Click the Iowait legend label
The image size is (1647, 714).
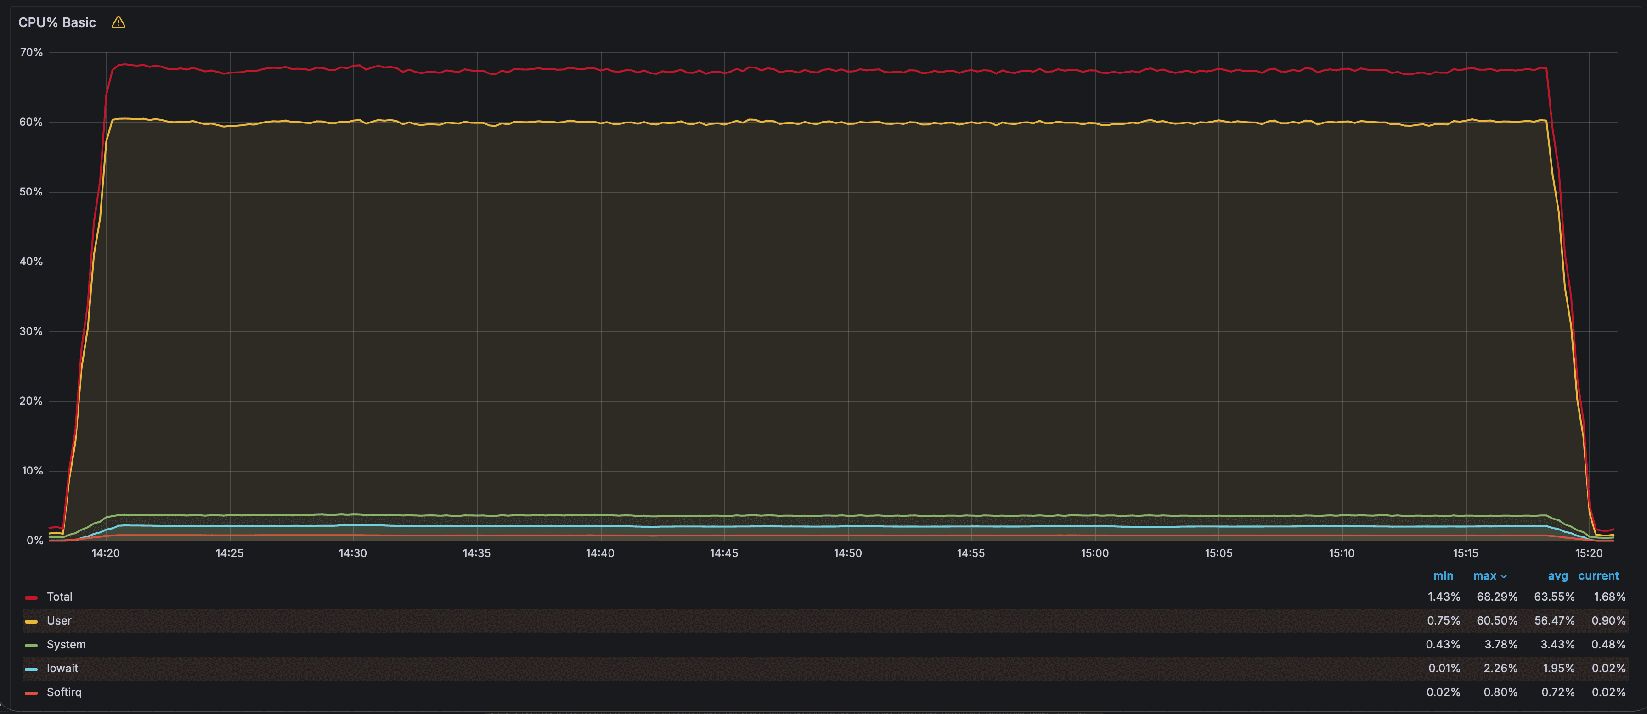pos(62,668)
